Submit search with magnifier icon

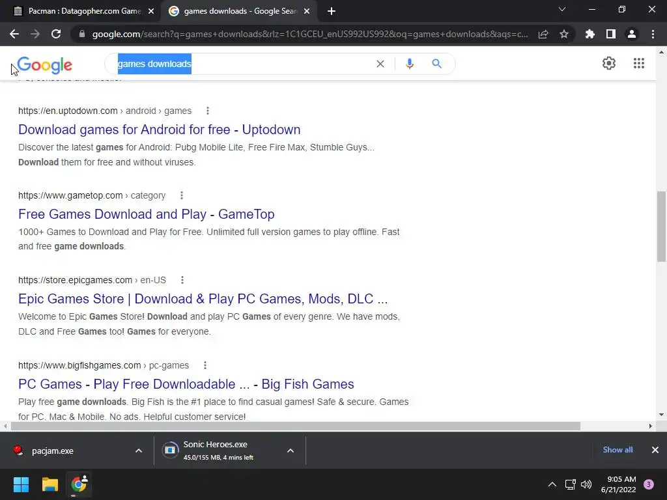[437, 64]
